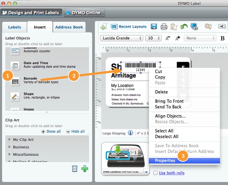Select the barcode object on the label
228x185 pixels.
click(x=141, y=67)
